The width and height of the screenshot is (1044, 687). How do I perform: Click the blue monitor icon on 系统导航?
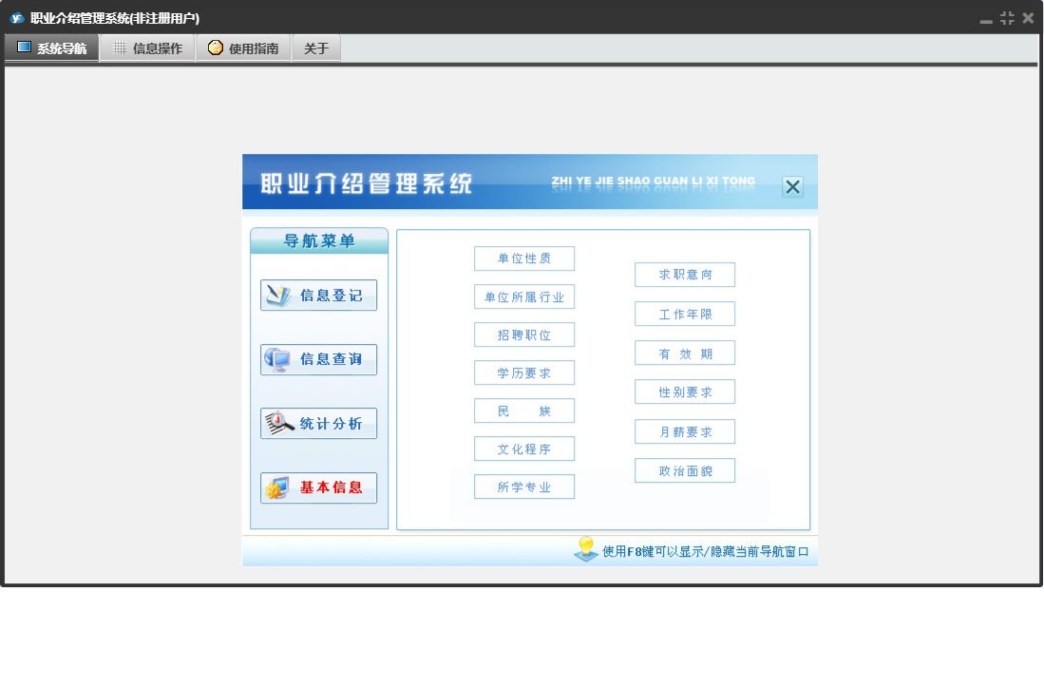[x=24, y=48]
